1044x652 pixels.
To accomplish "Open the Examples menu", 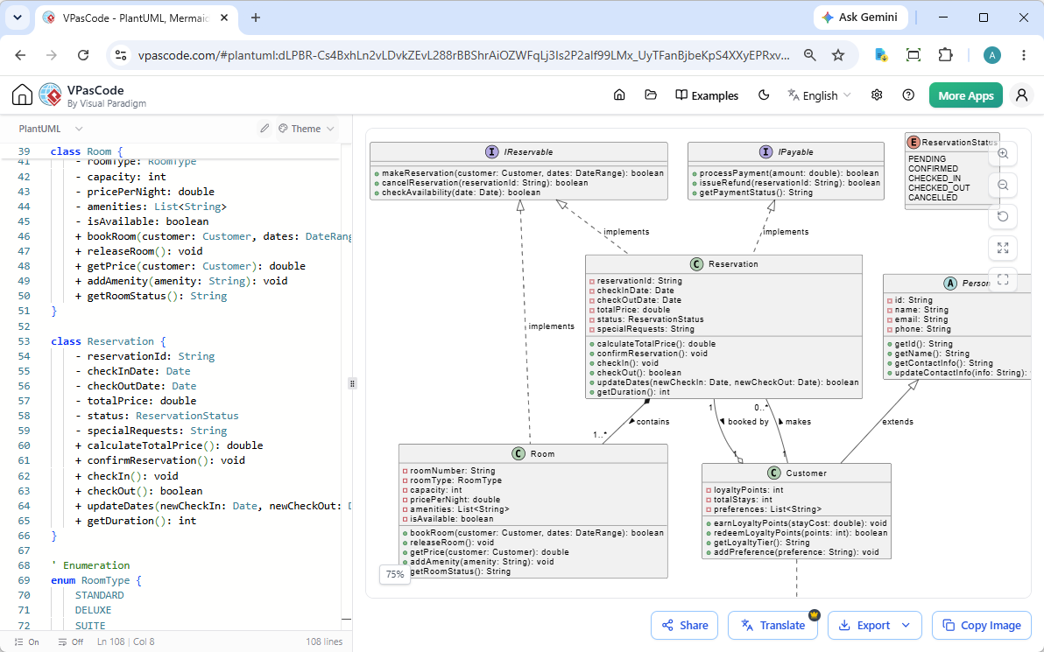I will 707,95.
